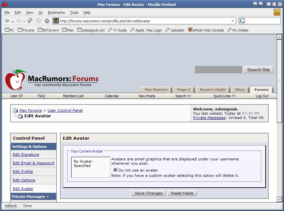This screenshot has height=211, width=284.
Task: Click the vertical scrollbar up arrow
Action: tap(279, 37)
